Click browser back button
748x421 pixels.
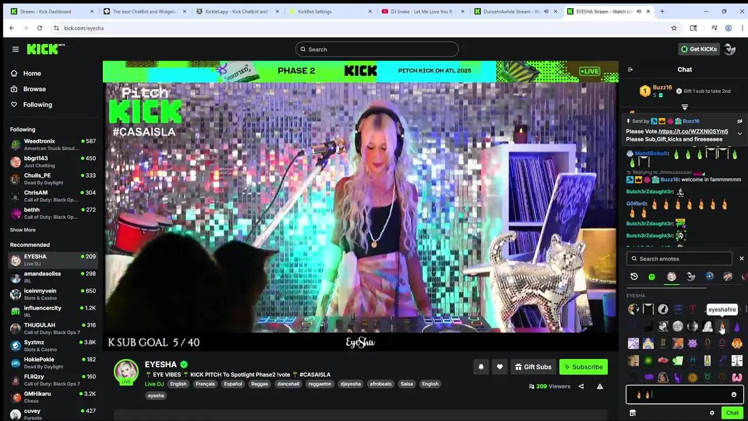[x=12, y=28]
